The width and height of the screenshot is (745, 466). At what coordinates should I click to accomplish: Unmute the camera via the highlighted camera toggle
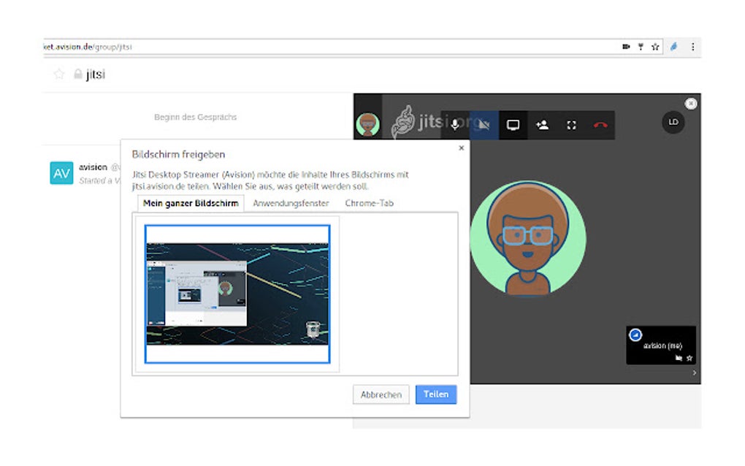[484, 124]
